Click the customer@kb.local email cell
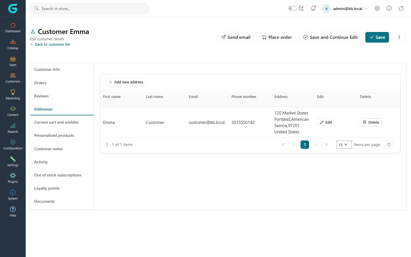411x257 pixels. [207, 122]
